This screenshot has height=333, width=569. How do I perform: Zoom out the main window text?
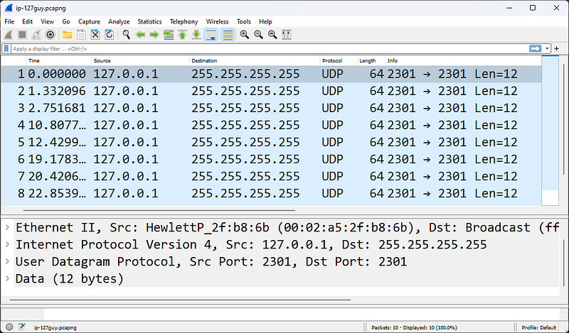pyautogui.click(x=258, y=35)
